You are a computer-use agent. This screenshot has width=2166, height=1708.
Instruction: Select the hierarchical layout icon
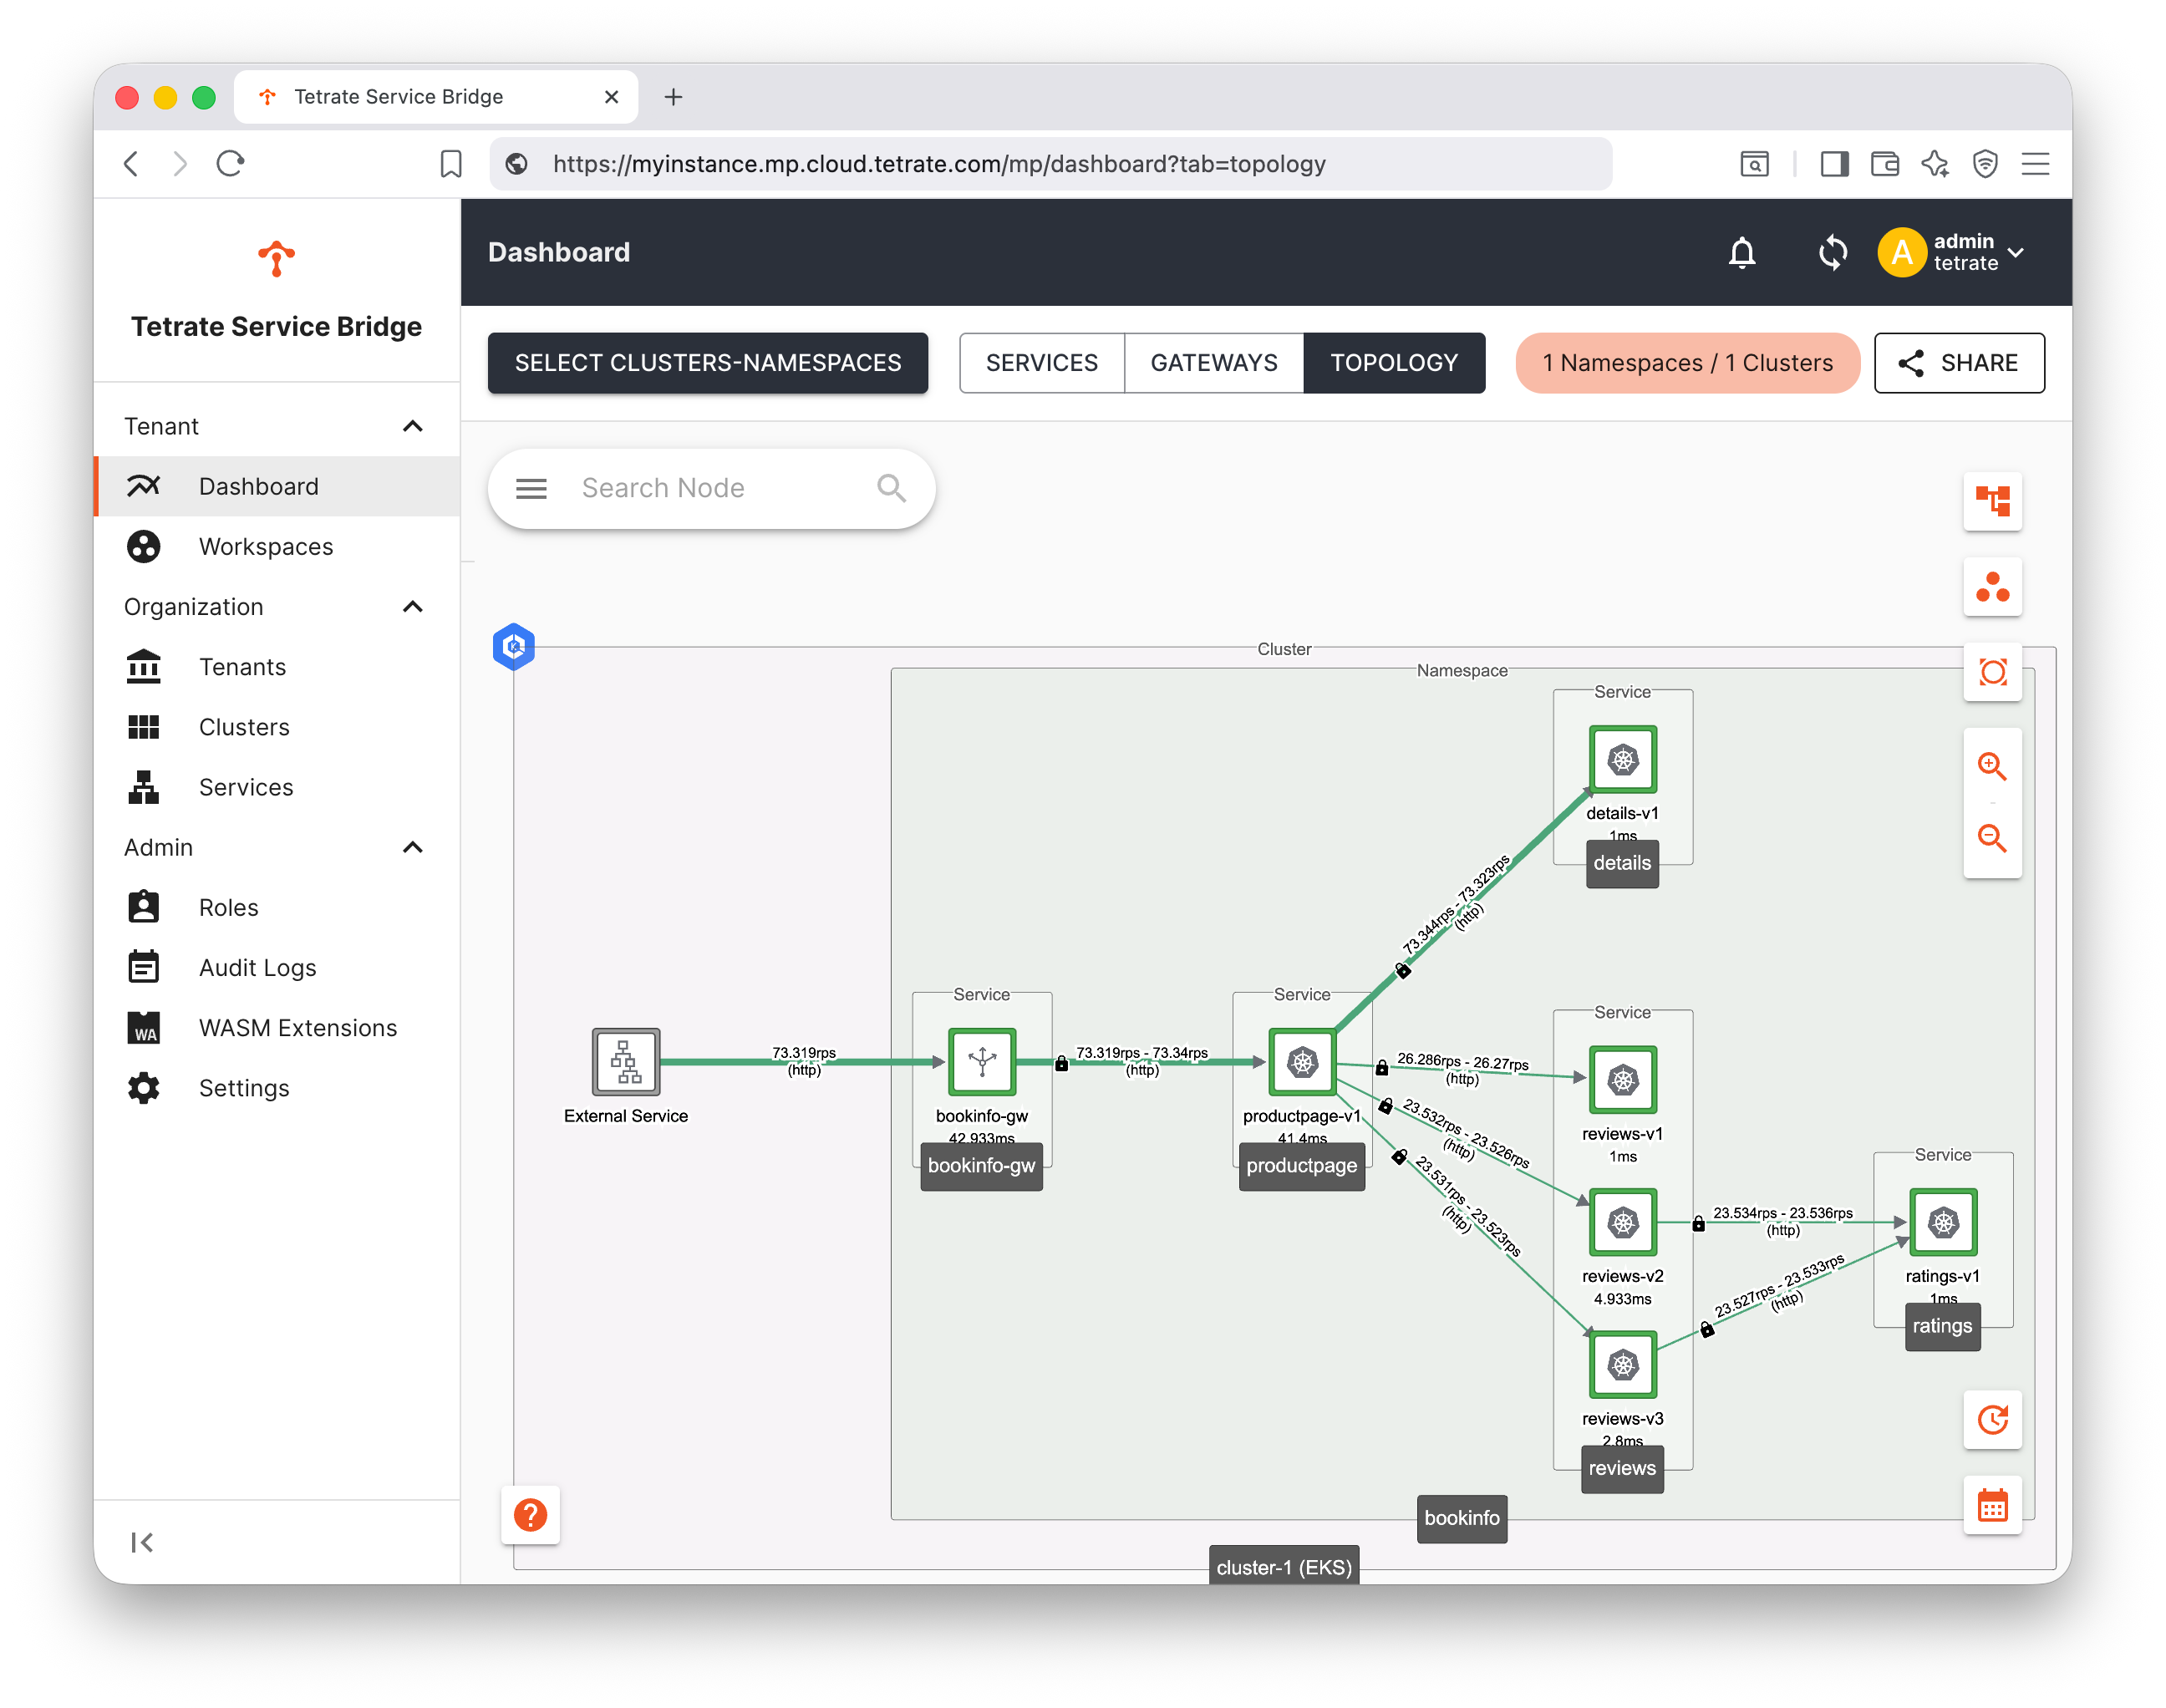tap(1991, 500)
